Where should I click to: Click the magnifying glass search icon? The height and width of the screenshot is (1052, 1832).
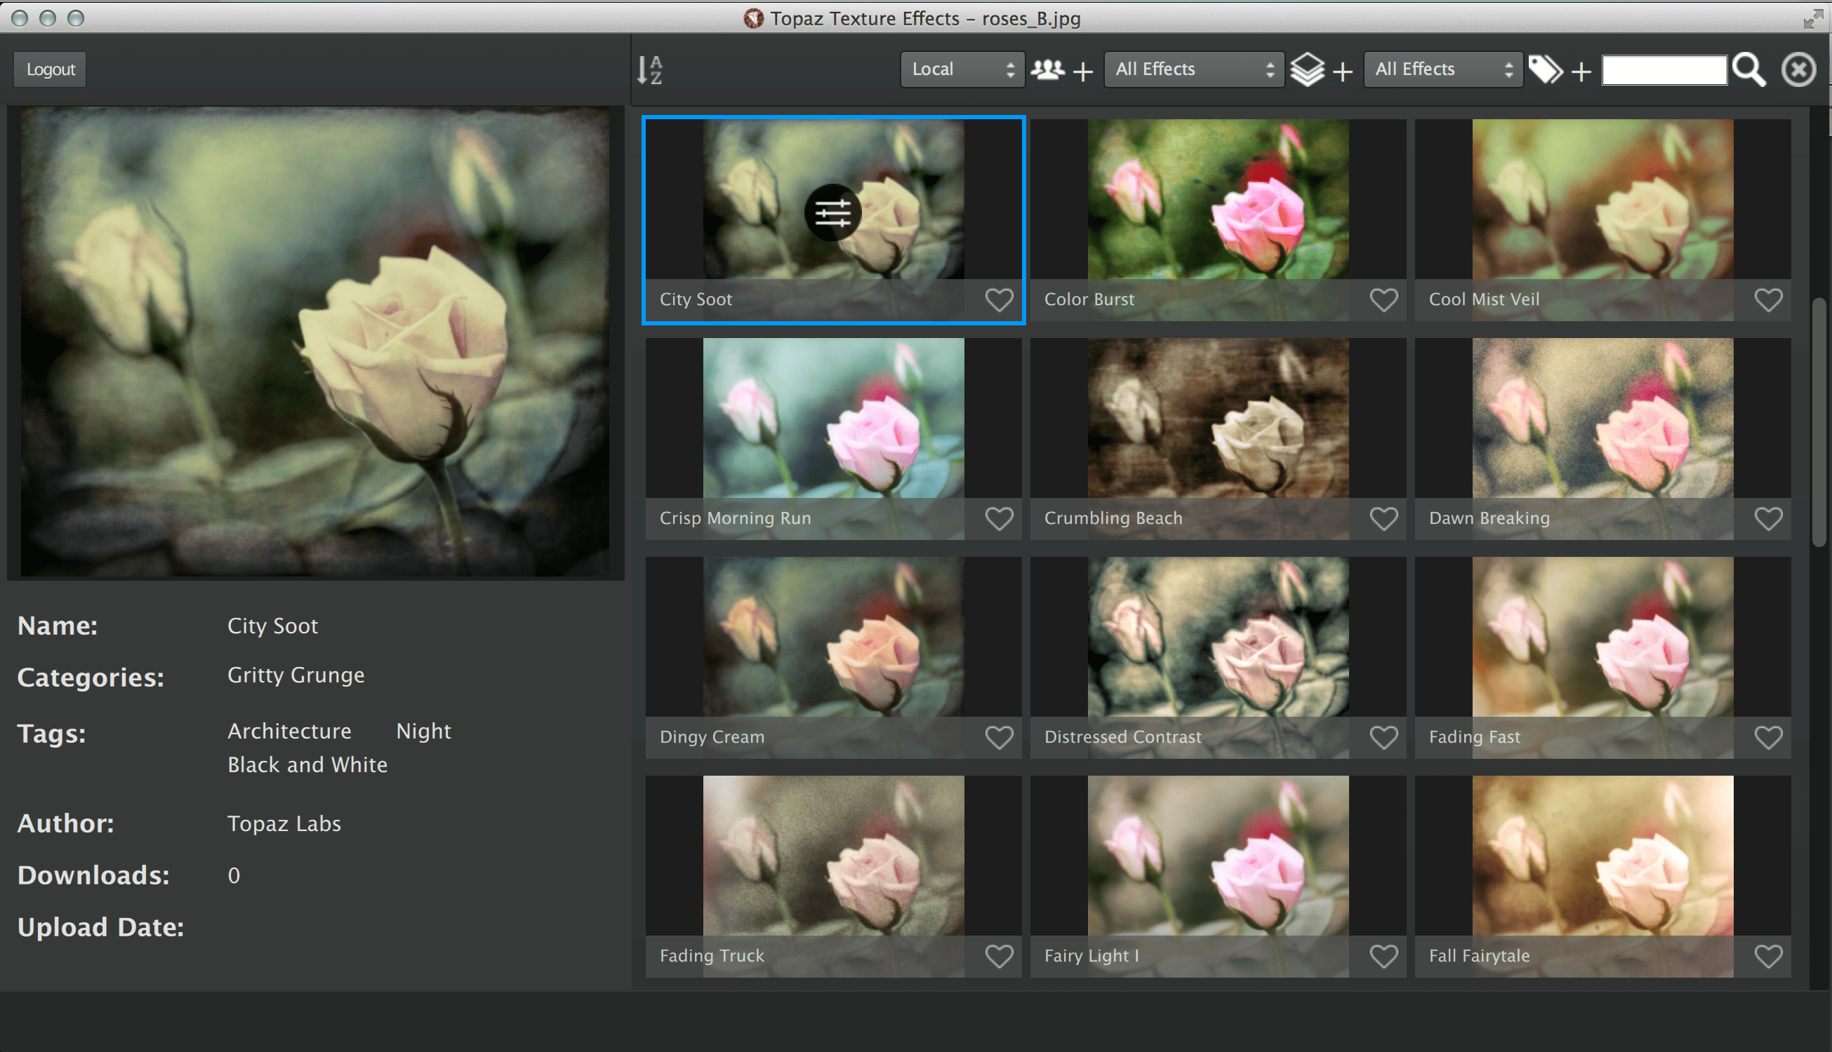coord(1750,70)
